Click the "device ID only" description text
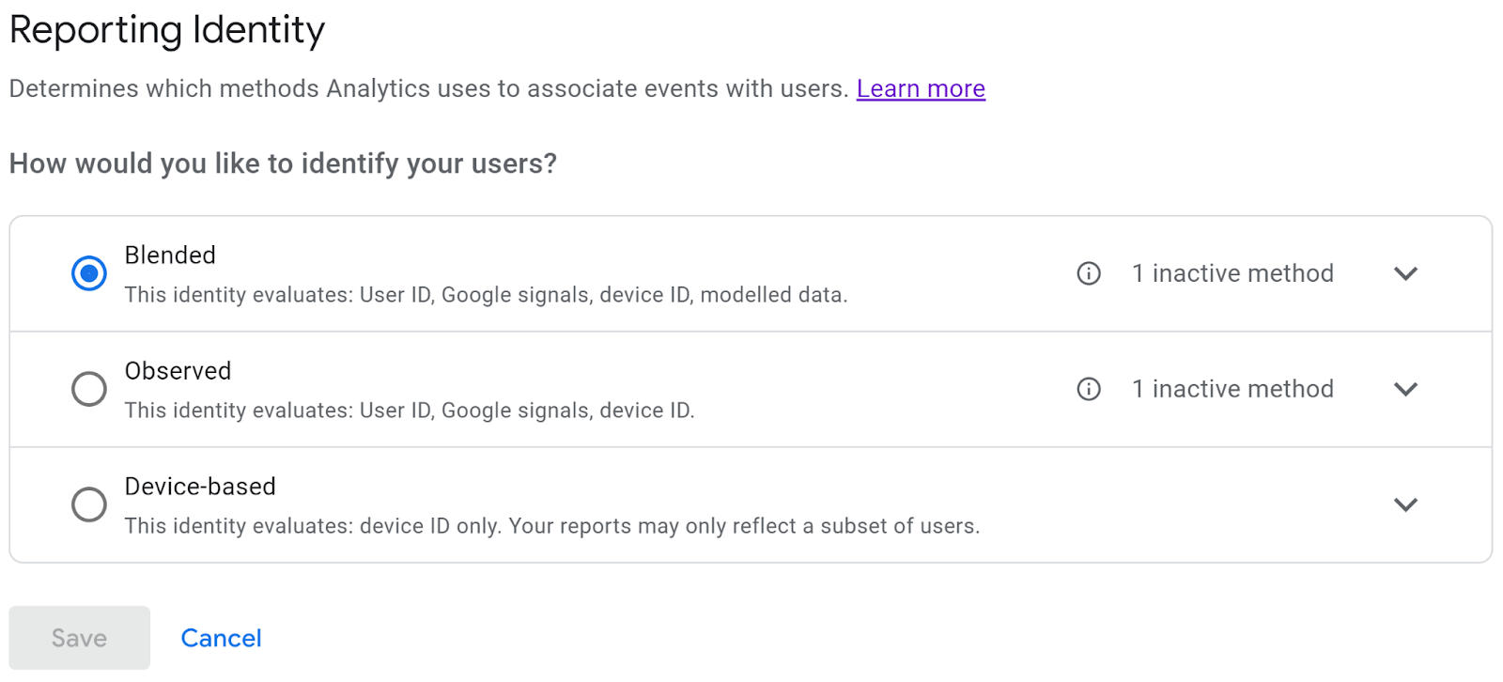The image size is (1503, 682). (551, 526)
